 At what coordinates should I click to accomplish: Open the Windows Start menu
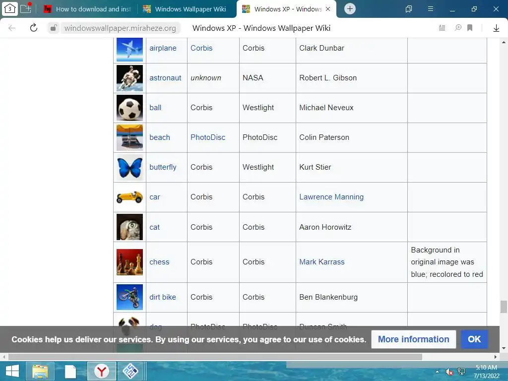tap(12, 371)
